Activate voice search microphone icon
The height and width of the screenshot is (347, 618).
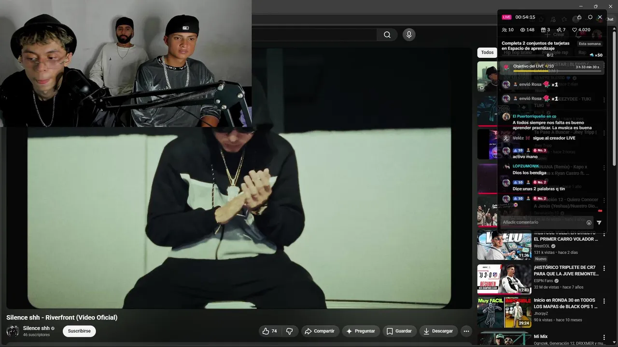pos(409,35)
